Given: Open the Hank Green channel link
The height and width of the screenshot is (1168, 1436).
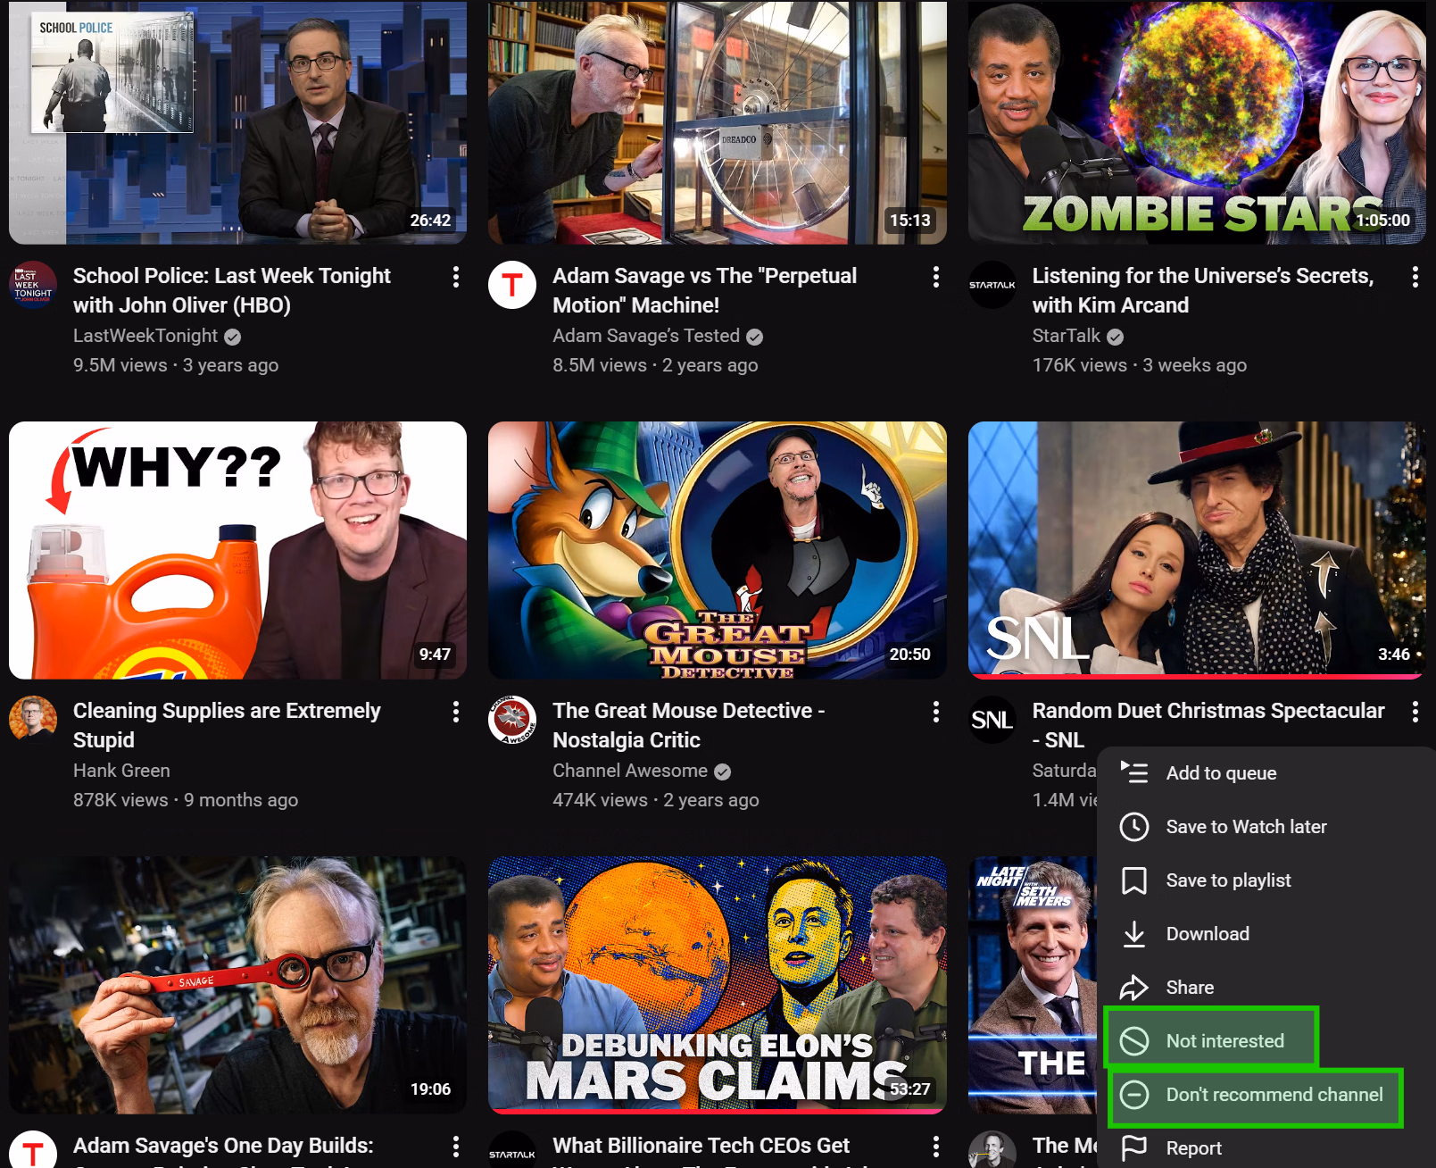Looking at the screenshot, I should point(121,771).
